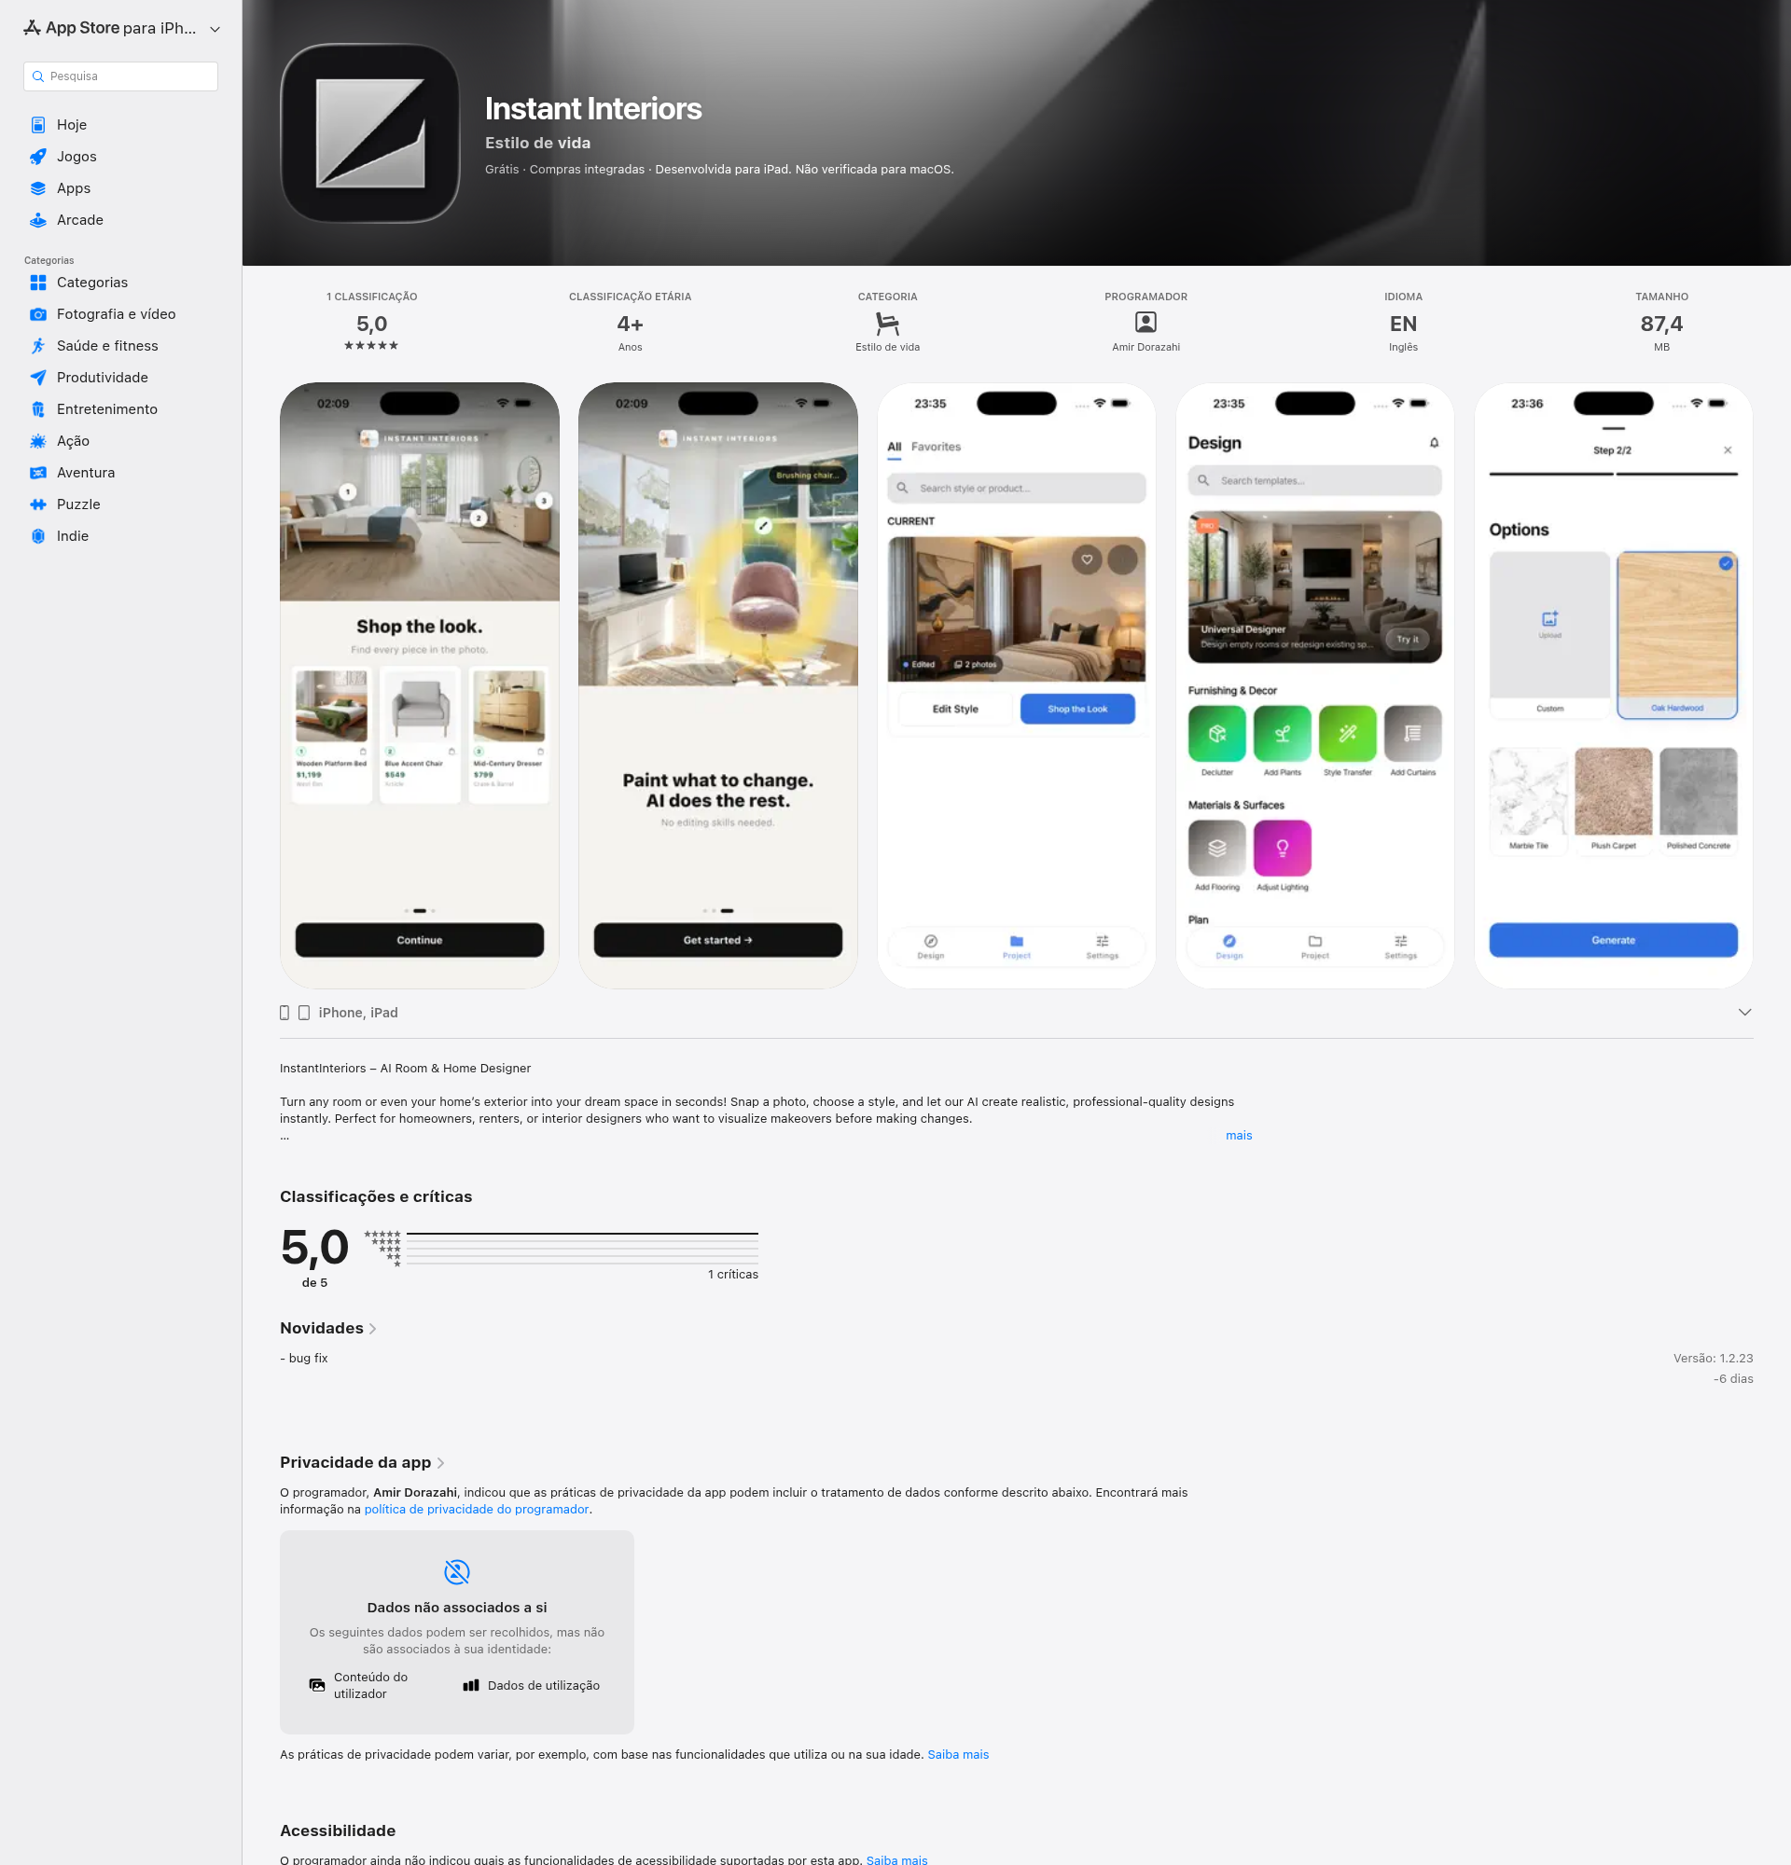
Task: Click the Instant Interiors app icon
Action: [x=370, y=133]
